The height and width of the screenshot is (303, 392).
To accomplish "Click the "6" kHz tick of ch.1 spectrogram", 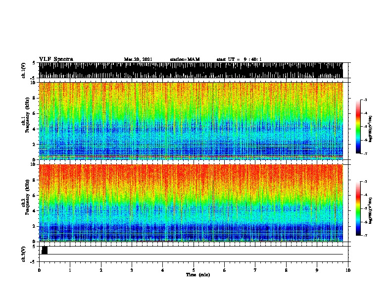I will [x=34, y=113].
